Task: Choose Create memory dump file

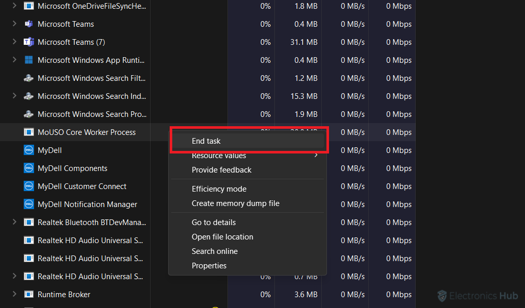Action: pos(248,203)
